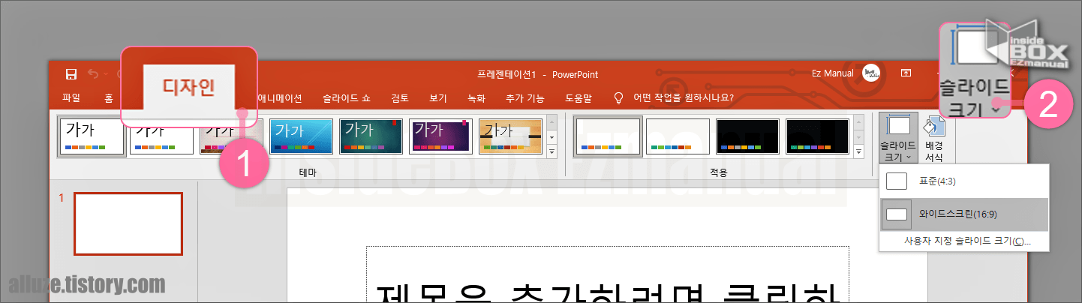The width and height of the screenshot is (1082, 303).
Task: Switch to the 추가 기능 tab
Action: [x=525, y=97]
